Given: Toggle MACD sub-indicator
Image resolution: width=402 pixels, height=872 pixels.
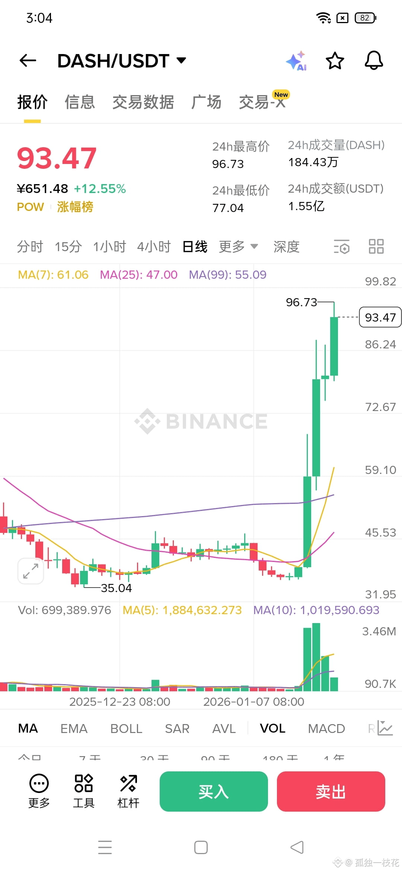Looking at the screenshot, I should 326,728.
